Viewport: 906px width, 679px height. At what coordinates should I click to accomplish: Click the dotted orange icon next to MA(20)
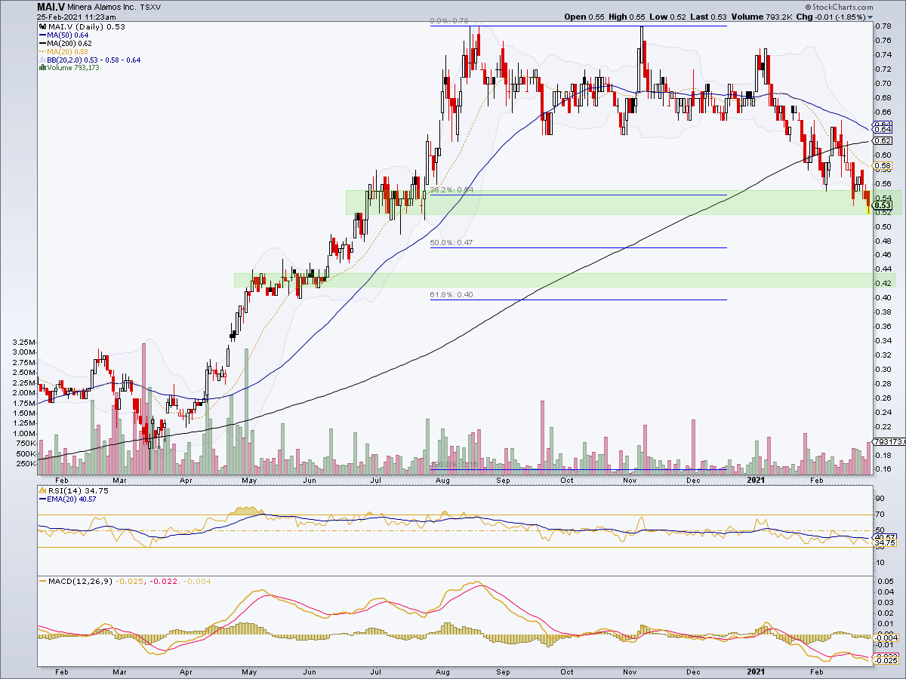pyautogui.click(x=41, y=52)
